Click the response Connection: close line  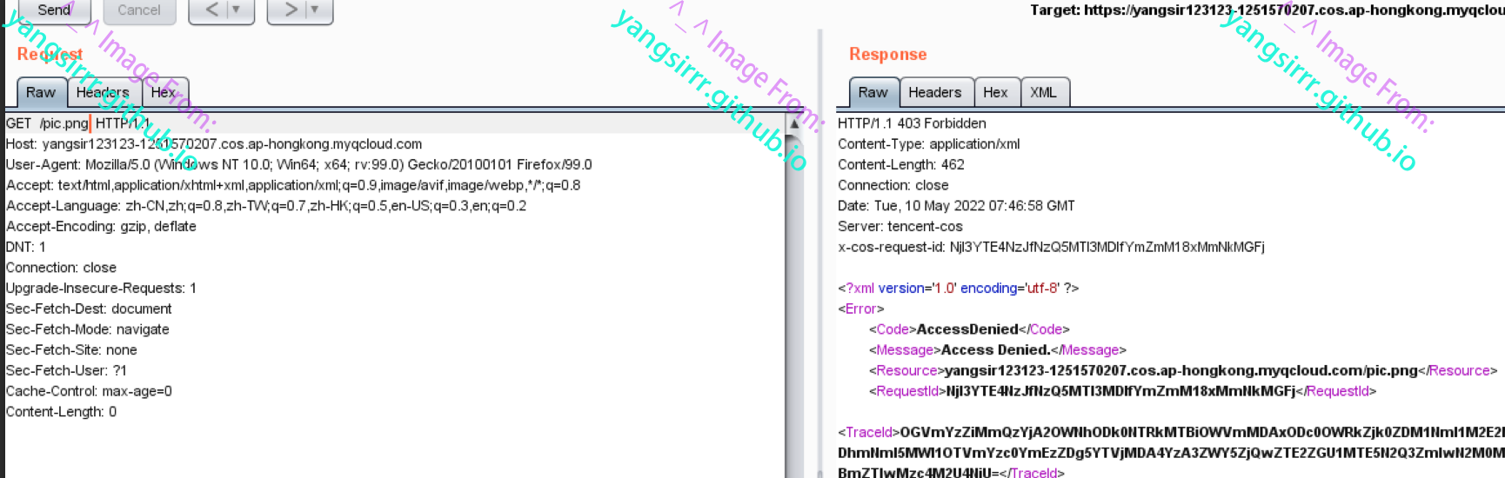[x=893, y=186]
